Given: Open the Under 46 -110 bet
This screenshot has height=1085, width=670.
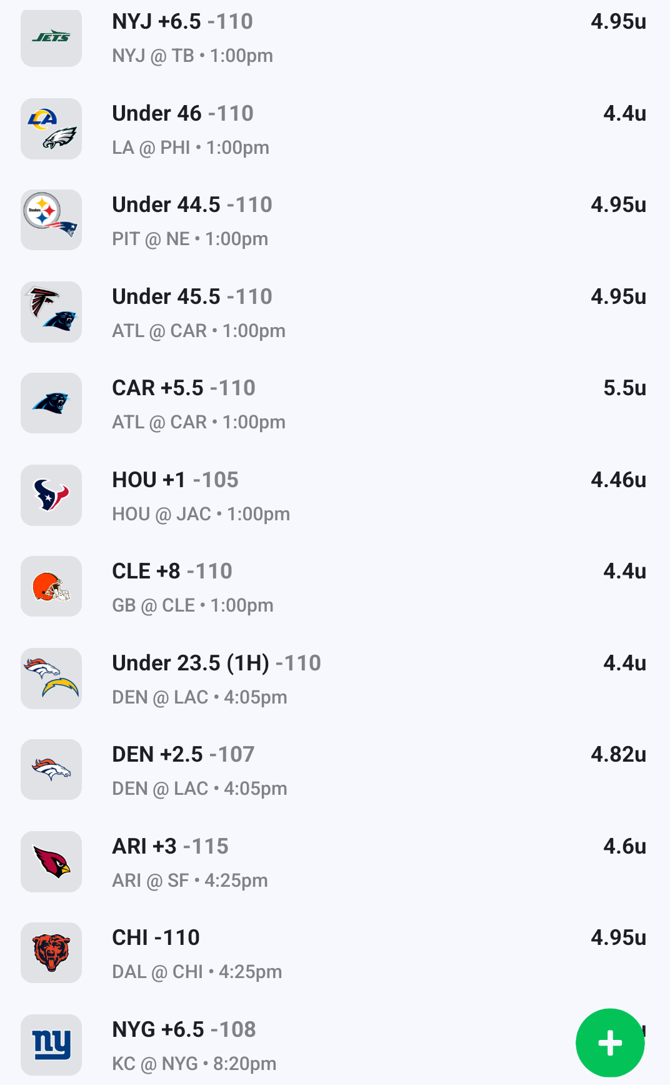Looking at the screenshot, I should click(182, 114).
